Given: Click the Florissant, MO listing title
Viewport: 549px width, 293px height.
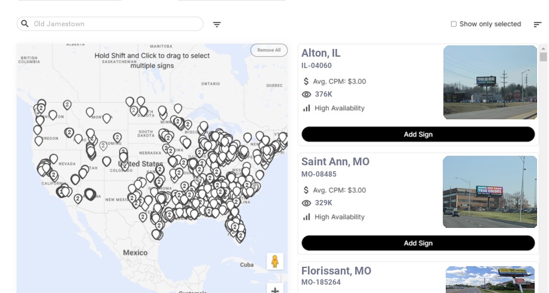Looking at the screenshot, I should 336,271.
